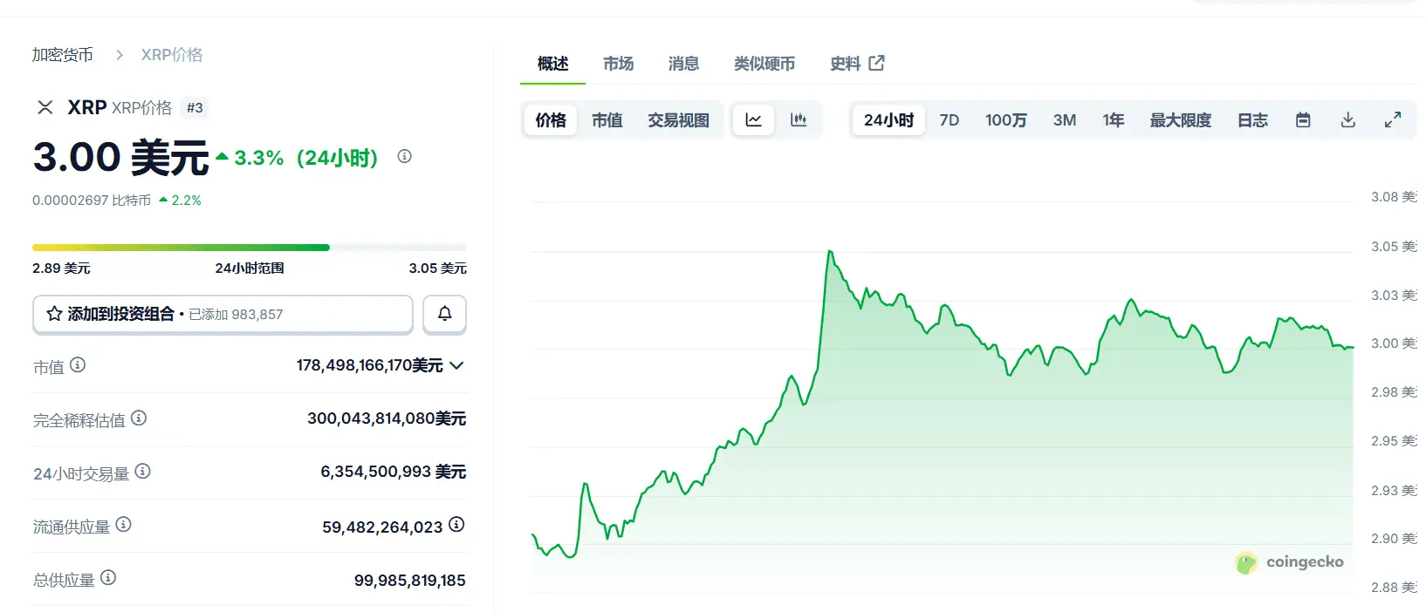Image resolution: width=1426 pixels, height=612 pixels.
Task: Expand market cap value dropdown chevron
Action: (x=456, y=365)
